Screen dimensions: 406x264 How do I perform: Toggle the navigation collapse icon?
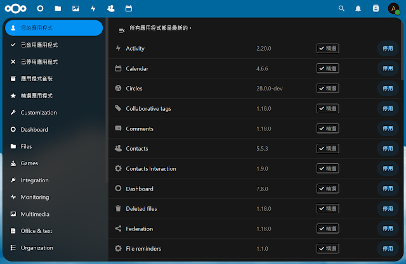pyautogui.click(x=122, y=31)
